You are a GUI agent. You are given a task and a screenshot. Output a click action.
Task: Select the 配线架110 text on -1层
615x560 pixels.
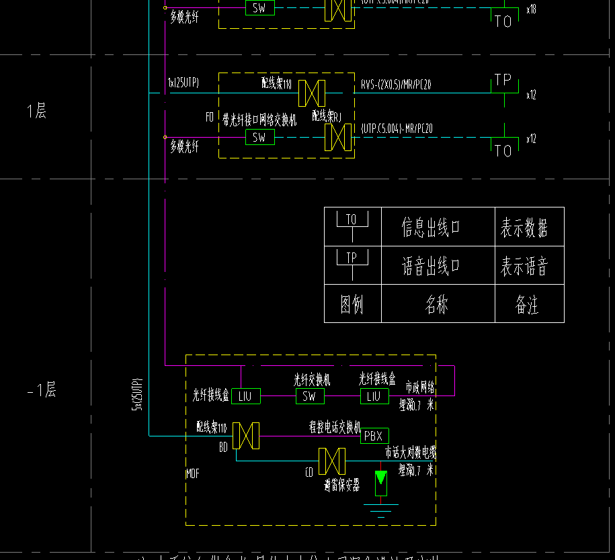(212, 427)
